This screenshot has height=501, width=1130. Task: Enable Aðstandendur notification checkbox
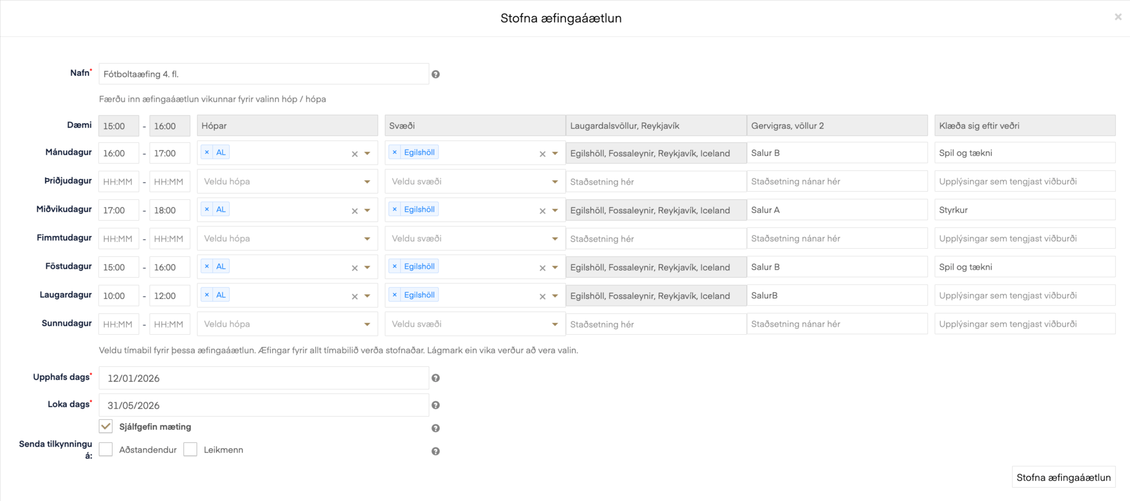pos(106,449)
